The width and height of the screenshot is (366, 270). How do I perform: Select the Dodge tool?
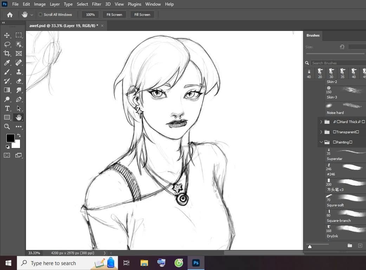click(x=7, y=99)
